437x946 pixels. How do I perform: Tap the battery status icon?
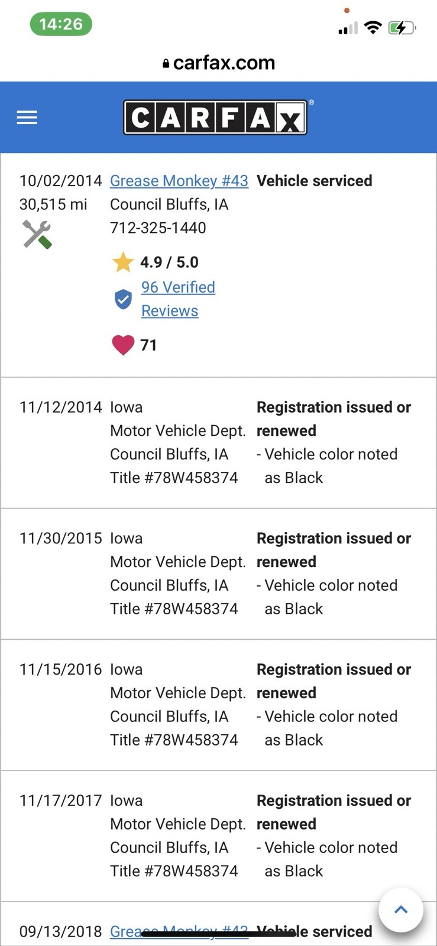[402, 28]
